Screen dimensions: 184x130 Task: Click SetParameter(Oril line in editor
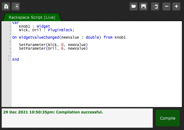click(x=53, y=48)
